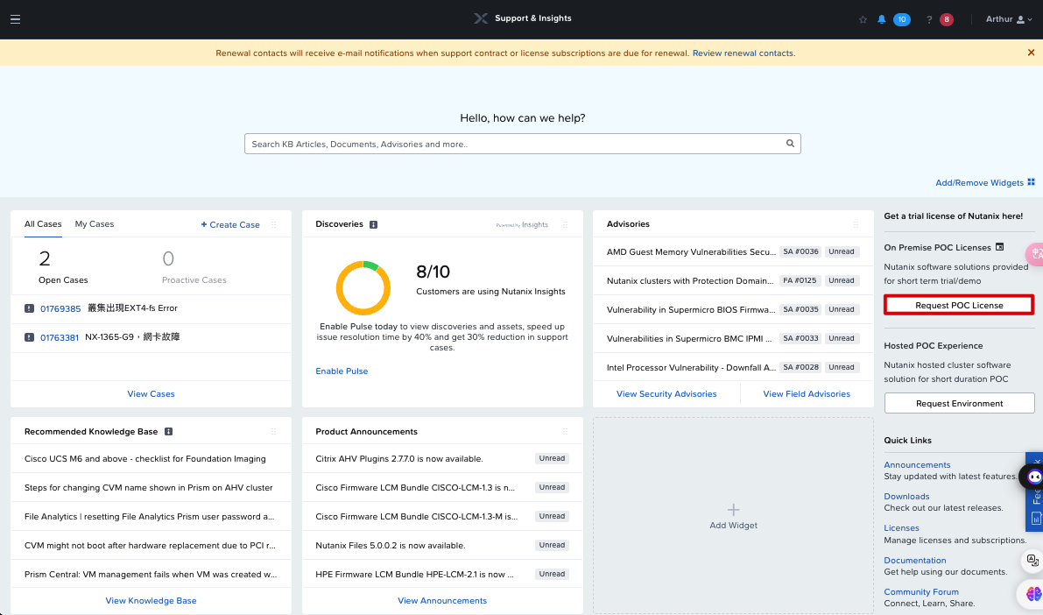This screenshot has height=615, width=1043.
Task: Click the Recommended Knowledge Base info icon
Action: [x=168, y=431]
